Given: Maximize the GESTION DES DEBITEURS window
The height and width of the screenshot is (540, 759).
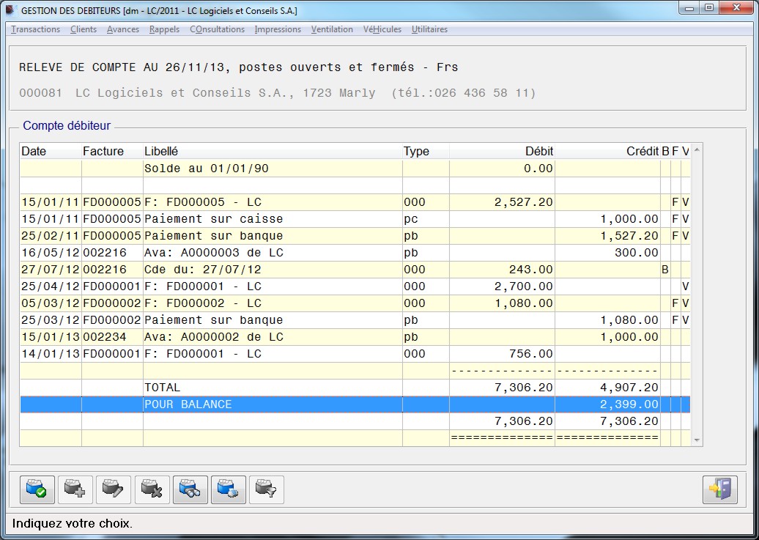Looking at the screenshot, I should pos(709,8).
